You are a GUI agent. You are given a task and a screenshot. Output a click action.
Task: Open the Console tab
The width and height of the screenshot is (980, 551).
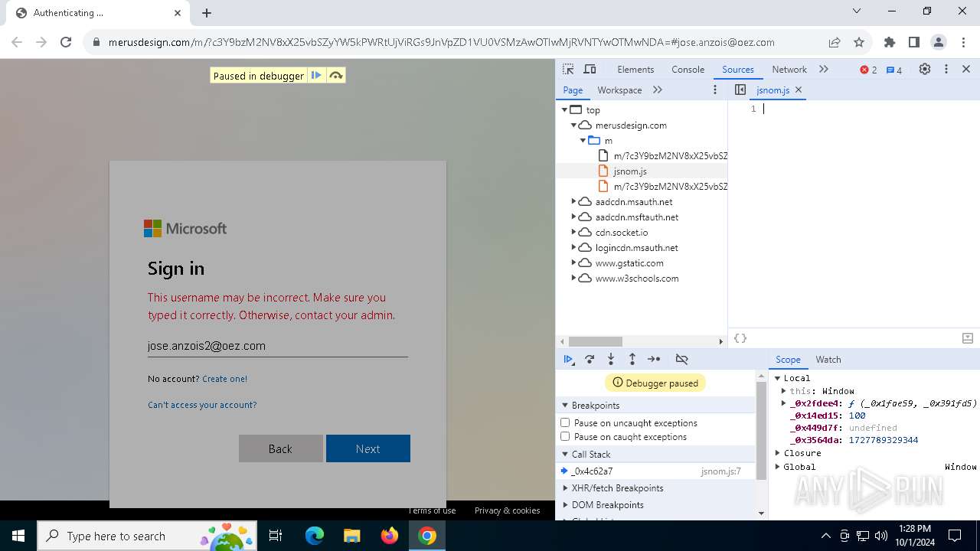pyautogui.click(x=688, y=69)
